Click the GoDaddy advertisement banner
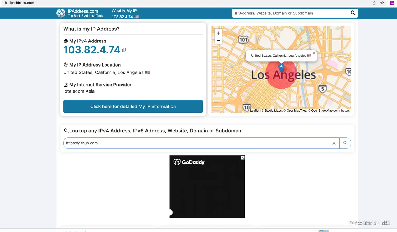Image resolution: width=397 pixels, height=232 pixels. [x=207, y=187]
